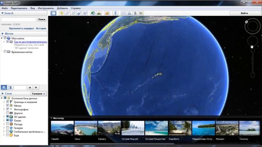The image size is (262, 147).
Task: Click the look-around joystick ring
Action: [x=252, y=27]
